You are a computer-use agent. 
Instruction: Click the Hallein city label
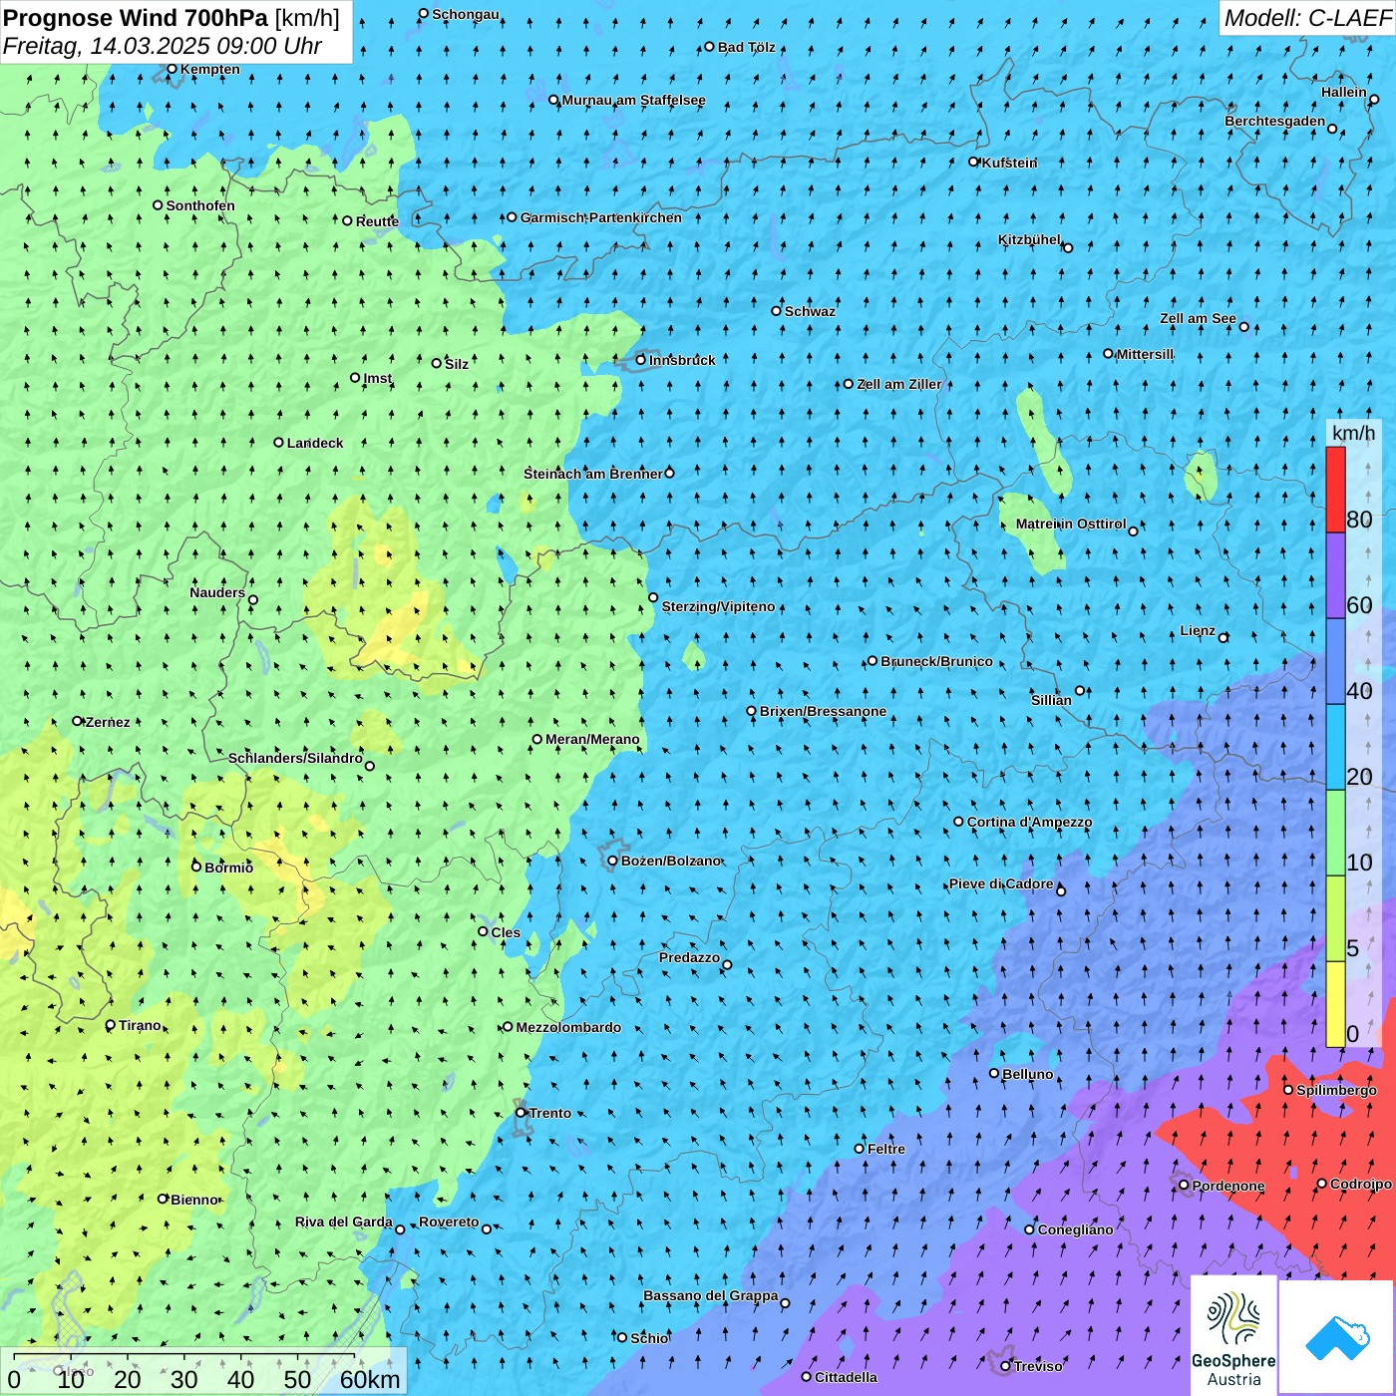click(1344, 92)
